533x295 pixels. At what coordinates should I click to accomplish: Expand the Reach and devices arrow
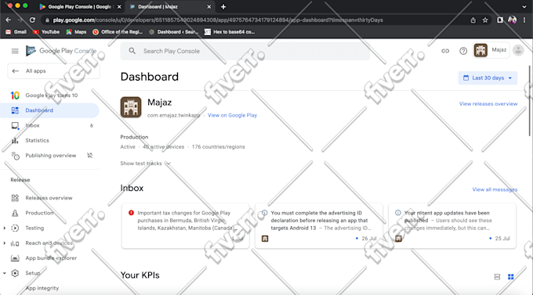tap(5, 243)
